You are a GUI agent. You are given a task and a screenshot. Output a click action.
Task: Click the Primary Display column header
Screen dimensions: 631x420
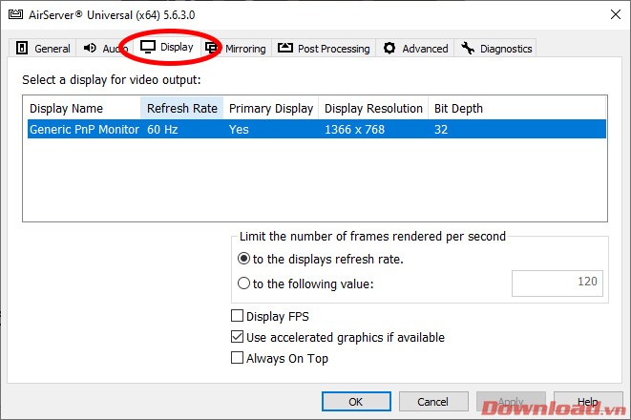271,108
